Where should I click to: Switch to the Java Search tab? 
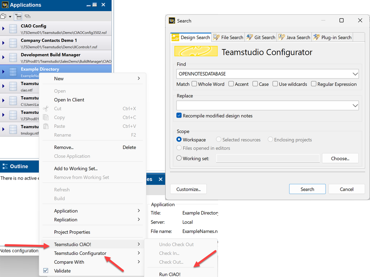[294, 37]
